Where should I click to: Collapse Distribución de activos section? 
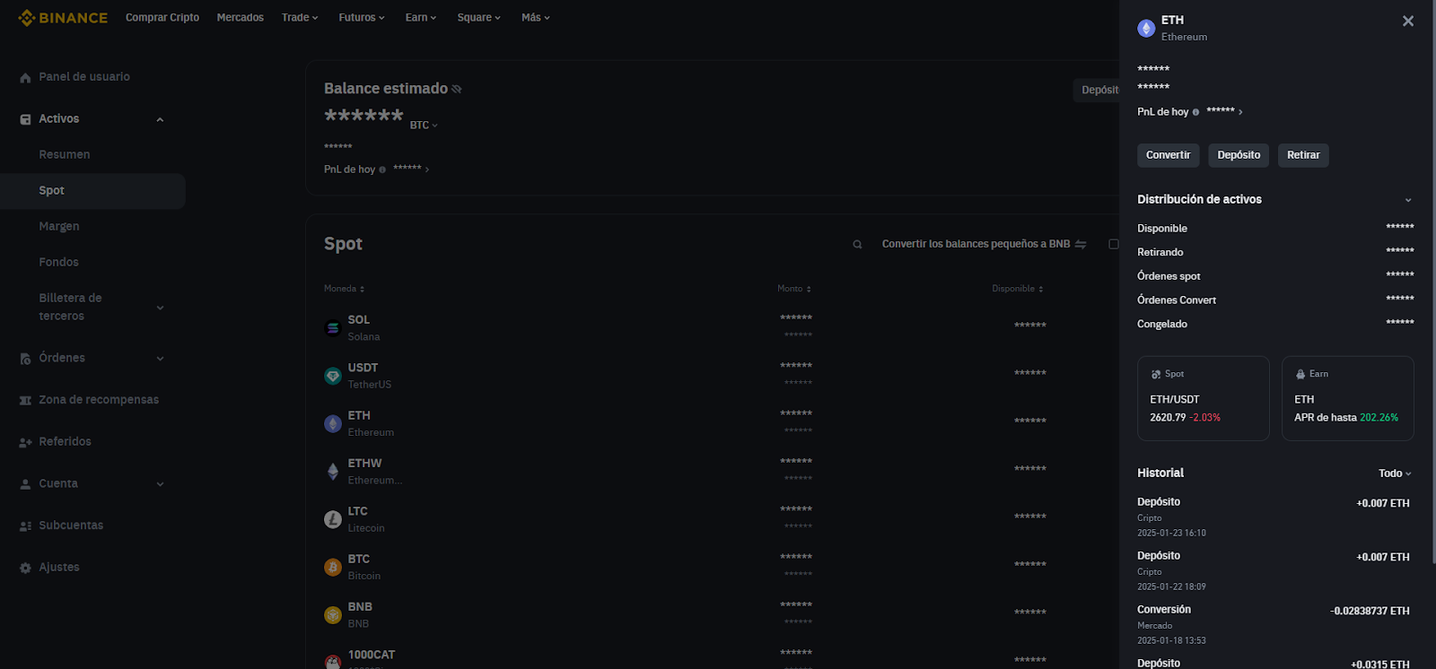click(1407, 200)
